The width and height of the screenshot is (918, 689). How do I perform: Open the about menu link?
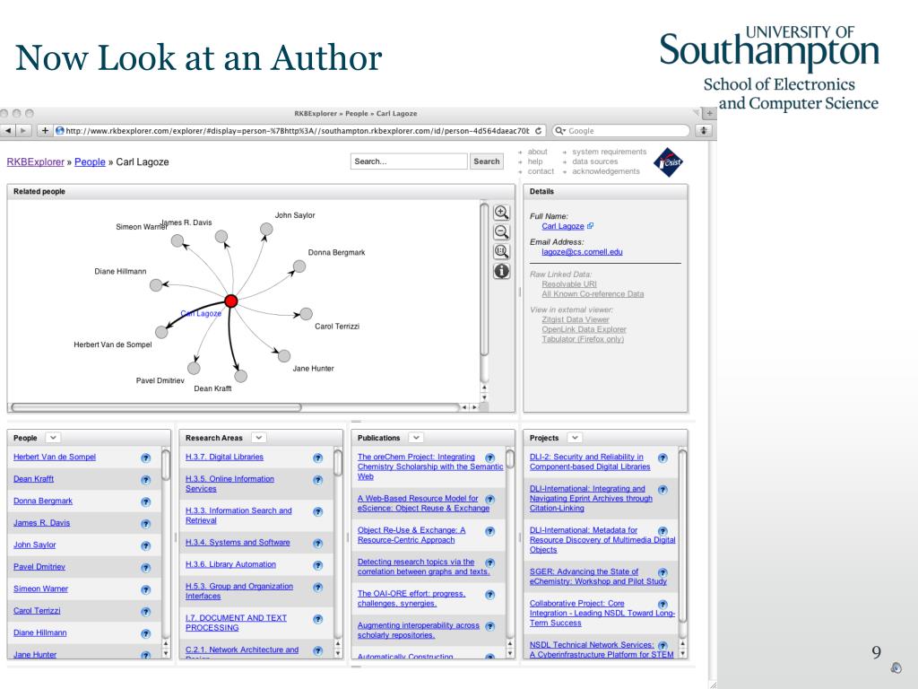(x=538, y=152)
